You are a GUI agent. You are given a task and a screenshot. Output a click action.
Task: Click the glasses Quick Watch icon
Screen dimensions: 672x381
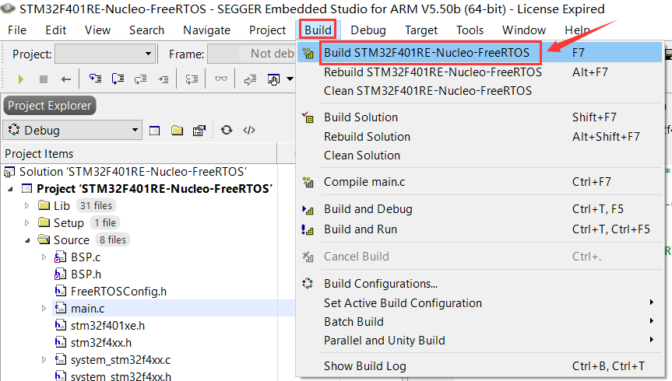click(221, 79)
